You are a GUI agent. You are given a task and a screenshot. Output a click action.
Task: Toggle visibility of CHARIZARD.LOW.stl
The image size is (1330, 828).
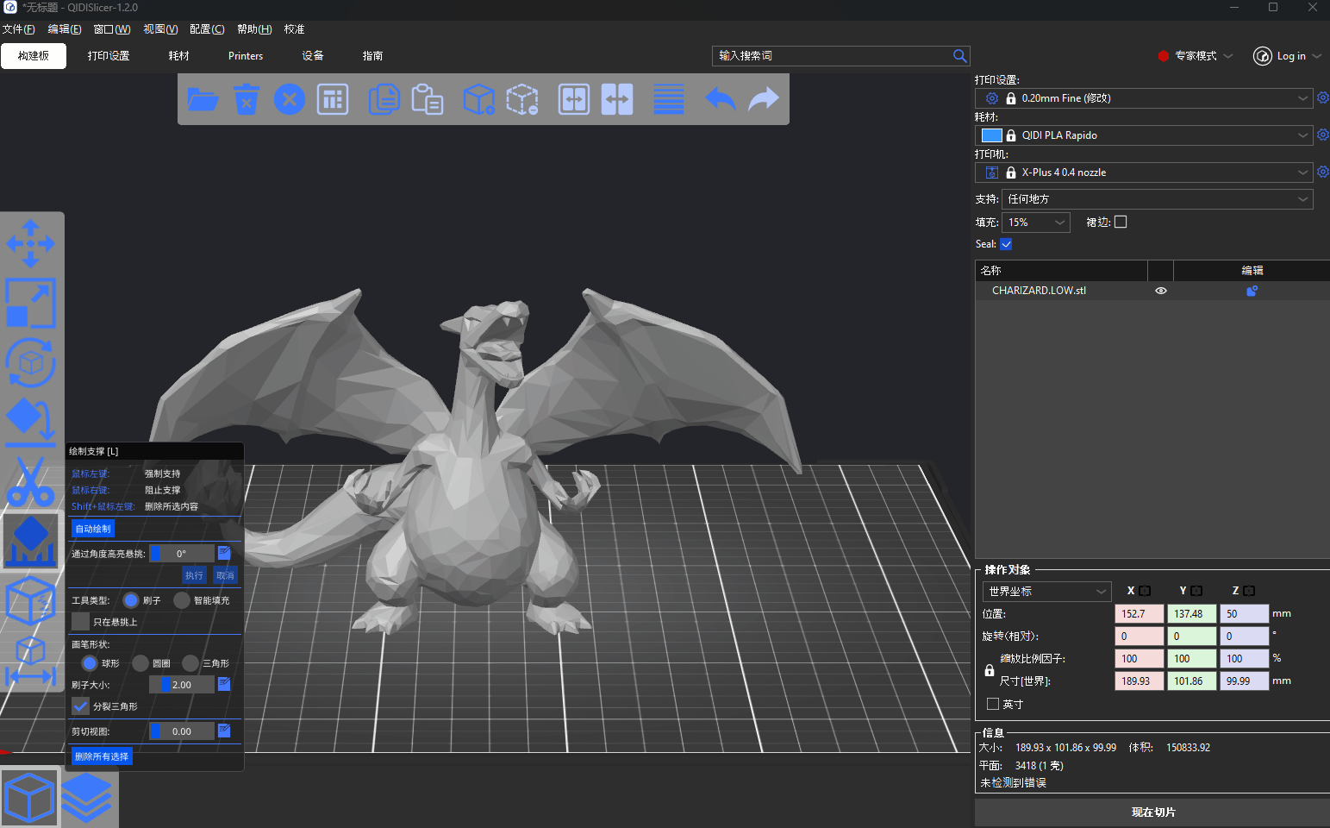pos(1161,291)
